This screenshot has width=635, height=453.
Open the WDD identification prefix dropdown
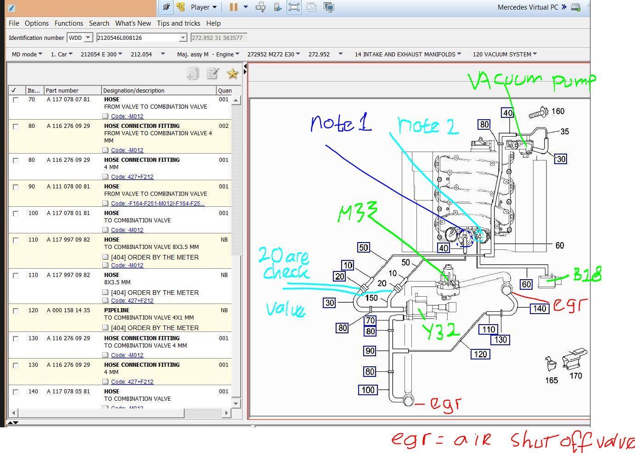pos(88,38)
